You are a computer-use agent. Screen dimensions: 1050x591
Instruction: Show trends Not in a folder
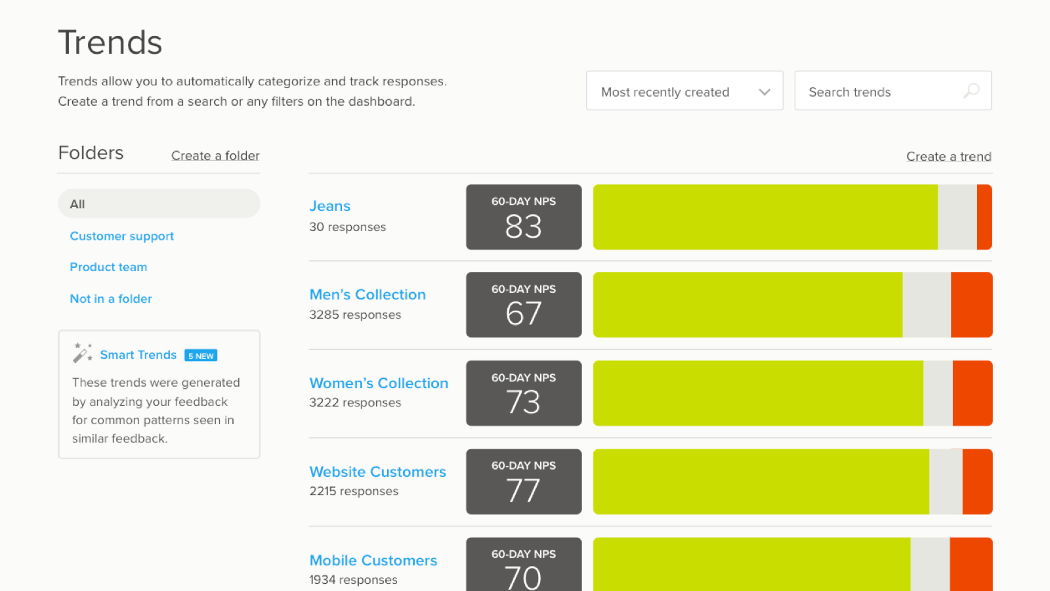111,299
